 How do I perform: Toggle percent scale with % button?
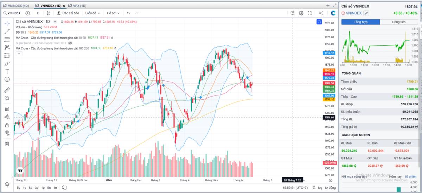(x=314, y=188)
